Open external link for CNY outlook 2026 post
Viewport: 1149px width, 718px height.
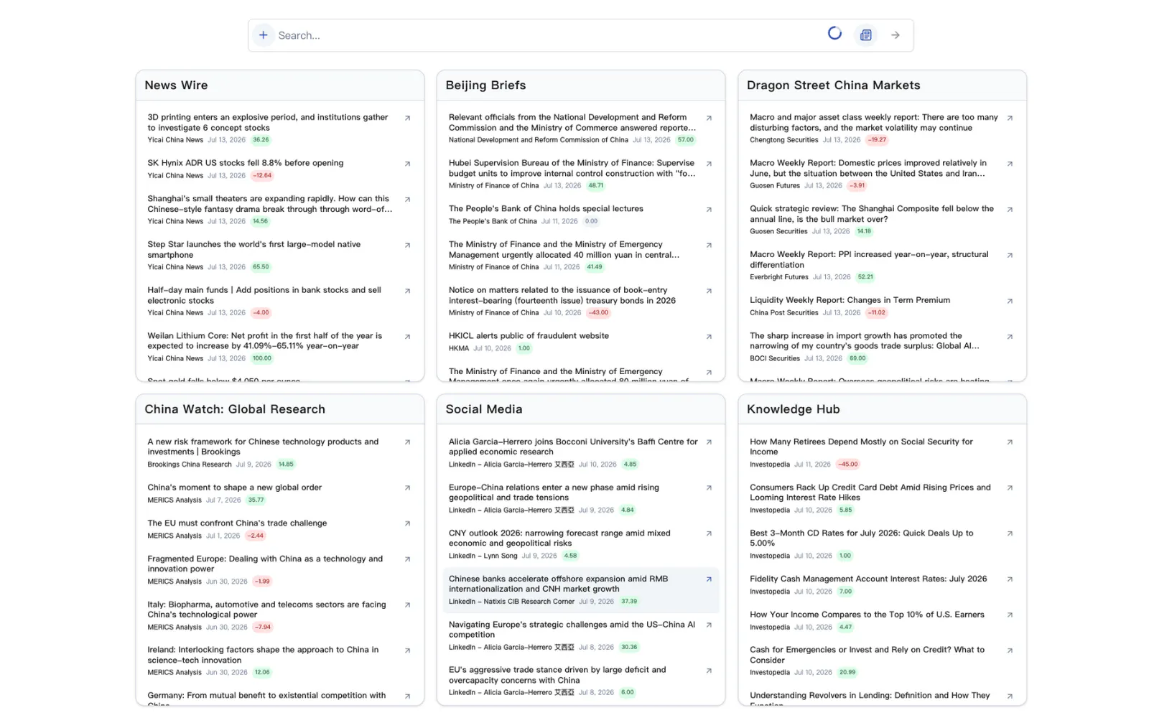pyautogui.click(x=709, y=534)
